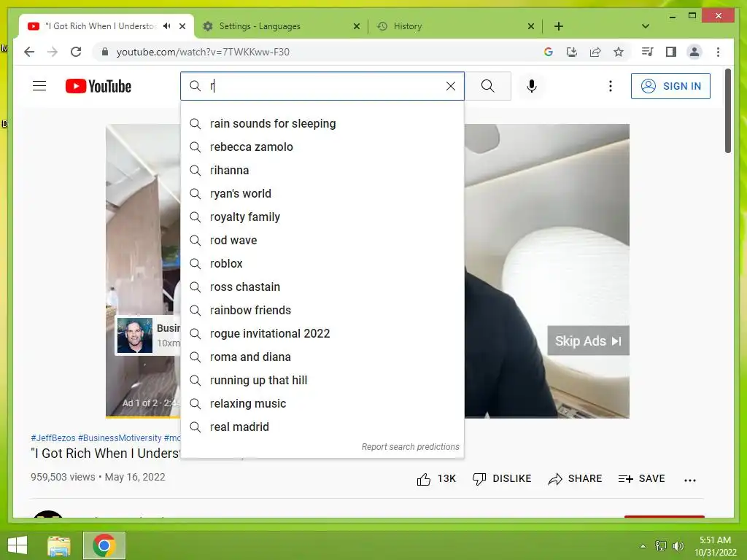Screen dimensions: 747x560
Task: Click Skip Ads on the video
Action: point(588,341)
